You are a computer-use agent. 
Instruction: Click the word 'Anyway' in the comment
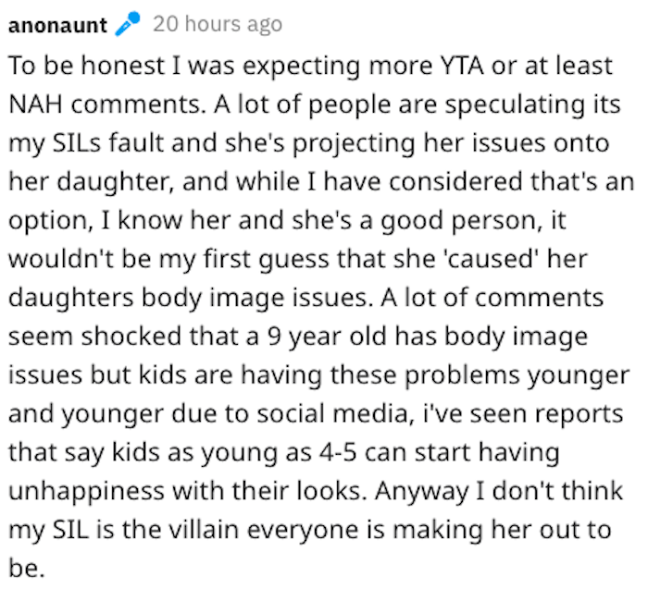click(421, 491)
